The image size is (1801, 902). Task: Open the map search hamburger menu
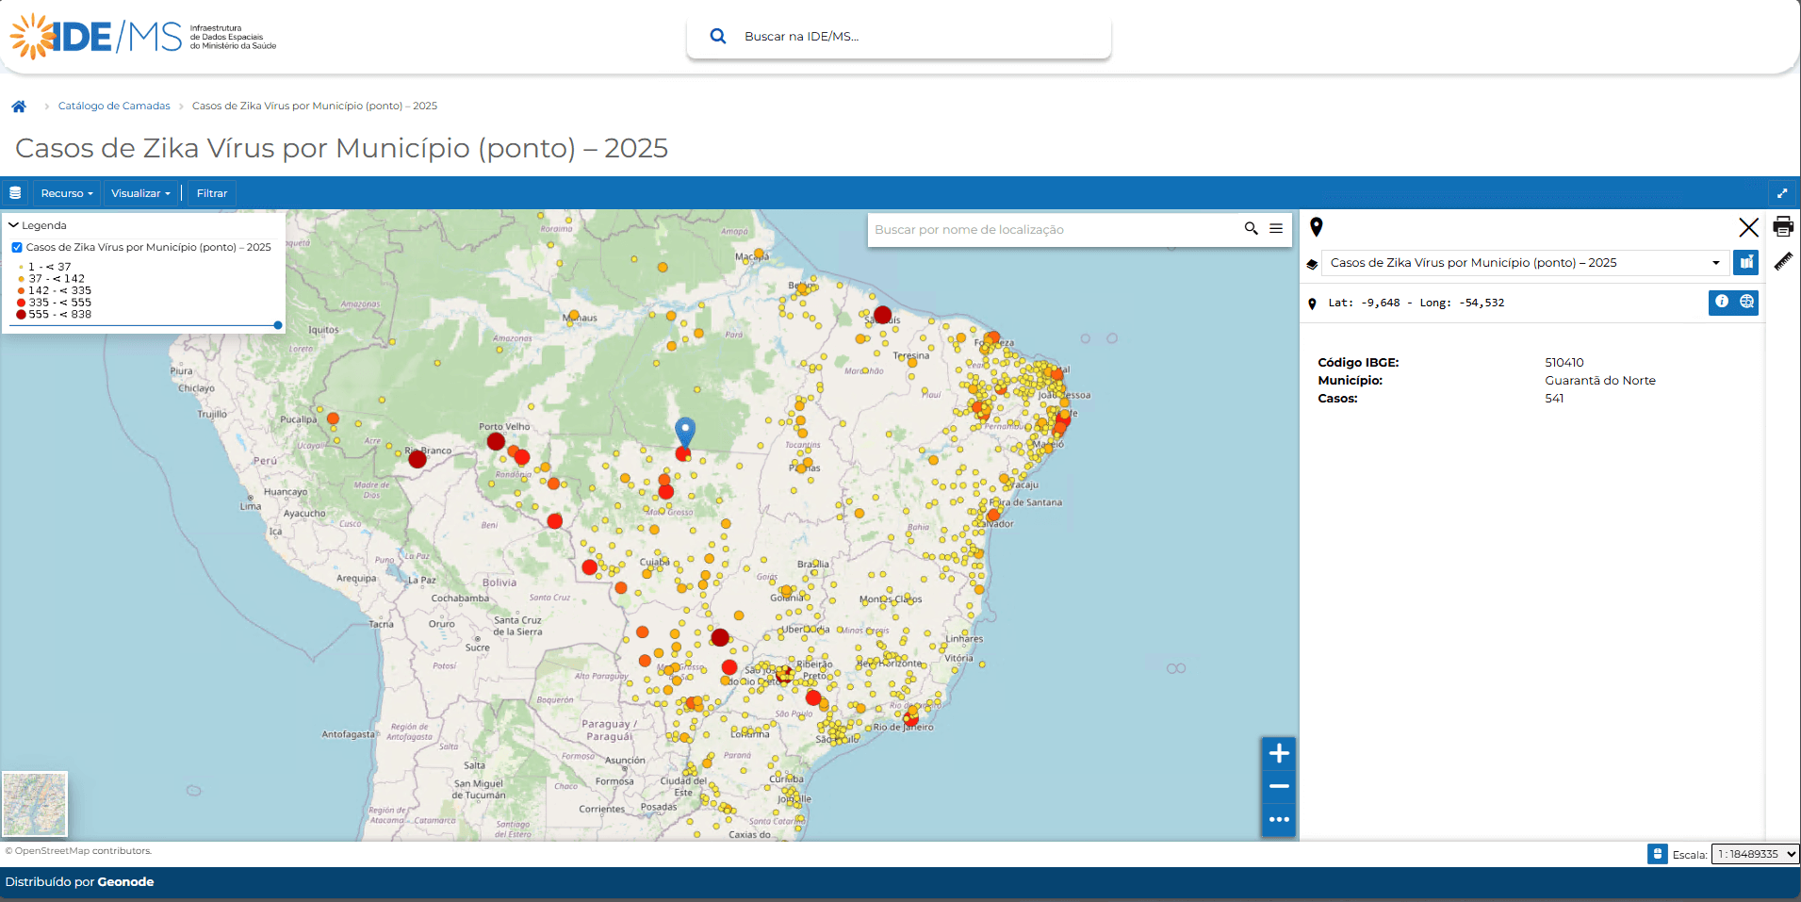pyautogui.click(x=1275, y=229)
